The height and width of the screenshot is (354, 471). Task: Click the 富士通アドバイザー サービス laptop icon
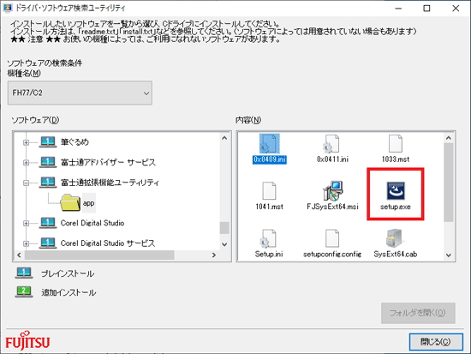(48, 162)
